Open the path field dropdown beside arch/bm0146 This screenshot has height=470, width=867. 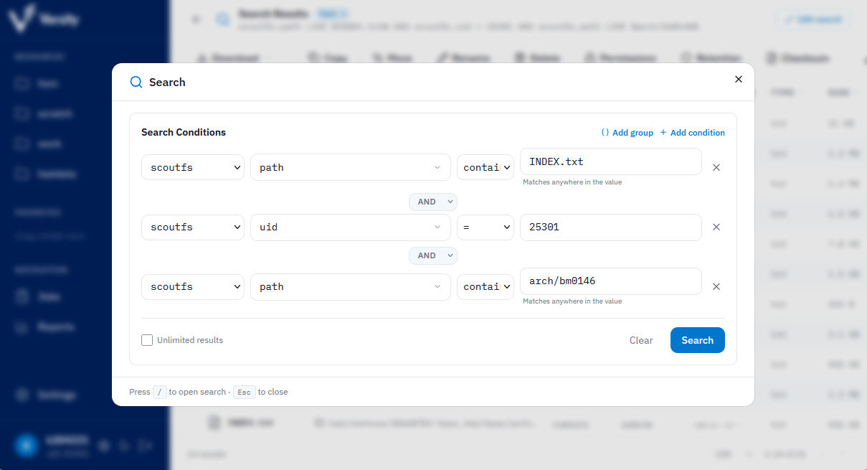click(x=351, y=286)
